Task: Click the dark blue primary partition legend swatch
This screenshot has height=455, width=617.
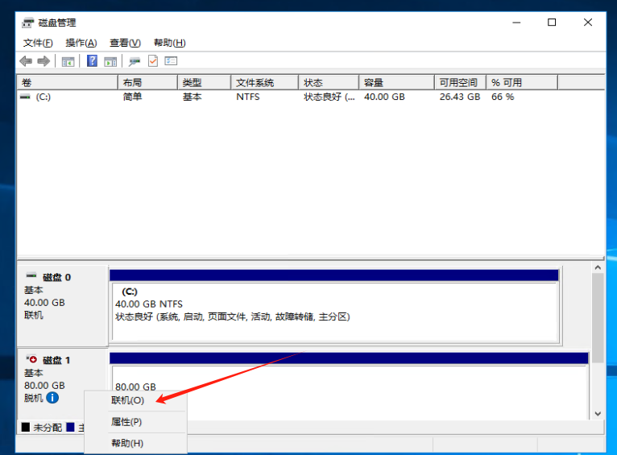Action: click(x=70, y=427)
